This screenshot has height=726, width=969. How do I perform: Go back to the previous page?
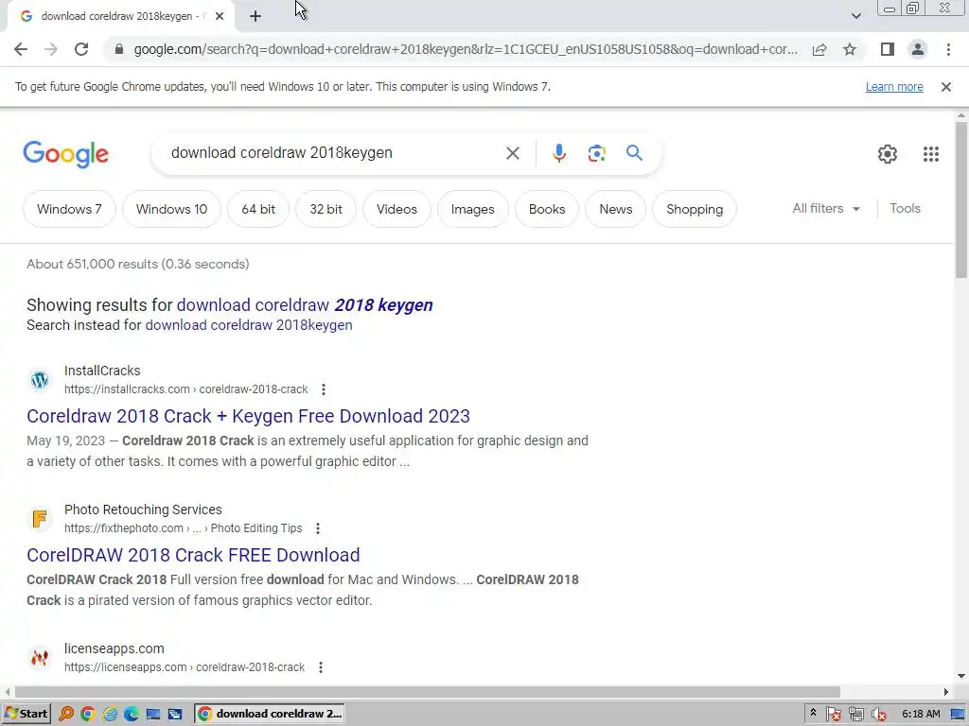tap(21, 49)
